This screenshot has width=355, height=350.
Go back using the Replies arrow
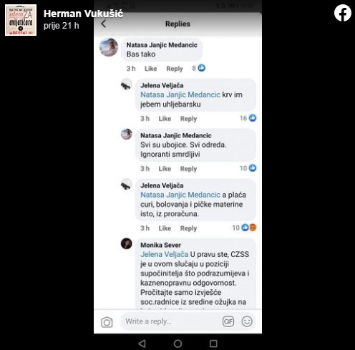[104, 24]
